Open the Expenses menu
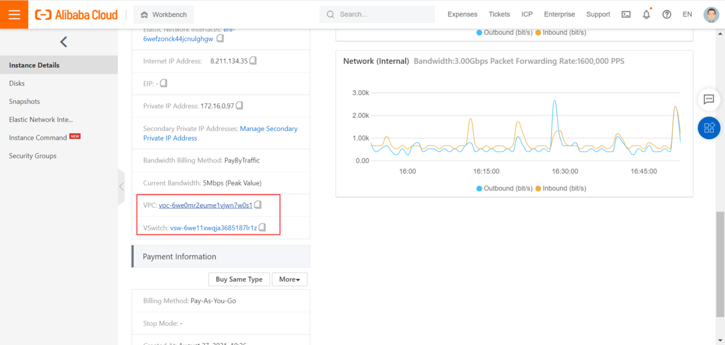725x345 pixels. [462, 15]
